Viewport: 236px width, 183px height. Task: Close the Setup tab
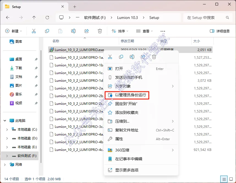tap(63, 7)
